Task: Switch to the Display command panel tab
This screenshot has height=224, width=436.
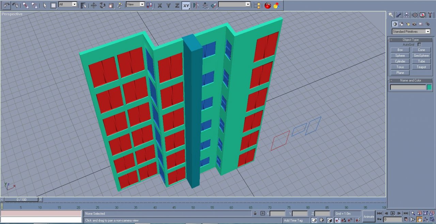Action: [x=422, y=15]
